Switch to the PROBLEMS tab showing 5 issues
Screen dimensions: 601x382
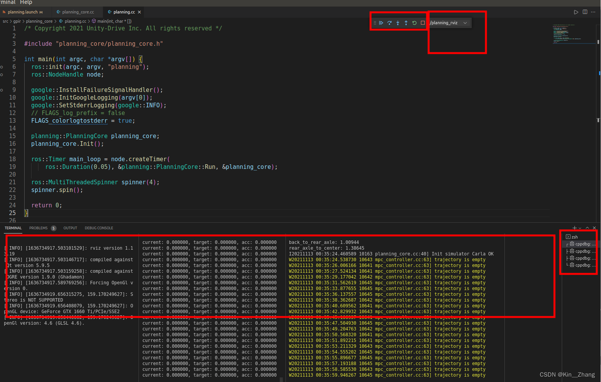[38, 228]
